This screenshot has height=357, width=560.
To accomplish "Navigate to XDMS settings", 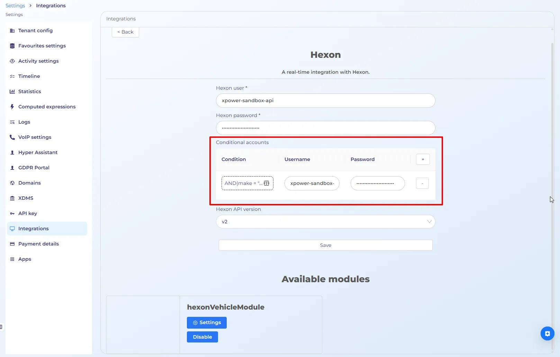I will (x=47, y=198).
